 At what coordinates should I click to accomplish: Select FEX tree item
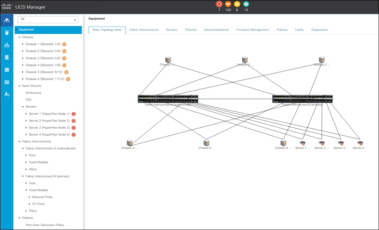point(29,100)
